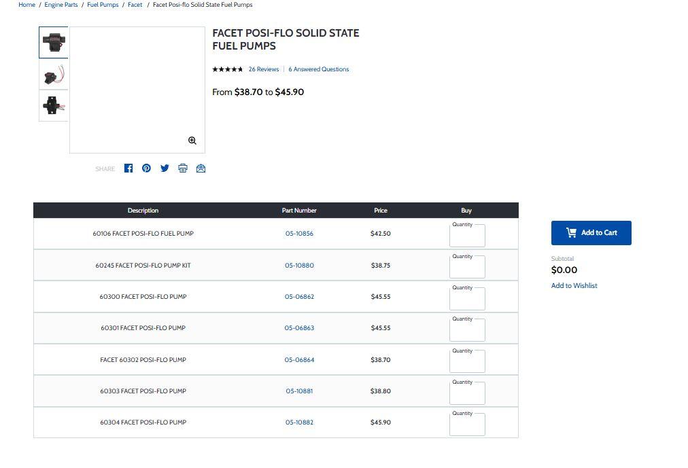Image resolution: width=688 pixels, height=468 pixels.
Task: Focus quantity field for 60302 pump
Action: click(x=467, y=361)
